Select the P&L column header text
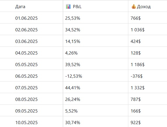Viewport: 167px width, 127px height. (x=77, y=7)
